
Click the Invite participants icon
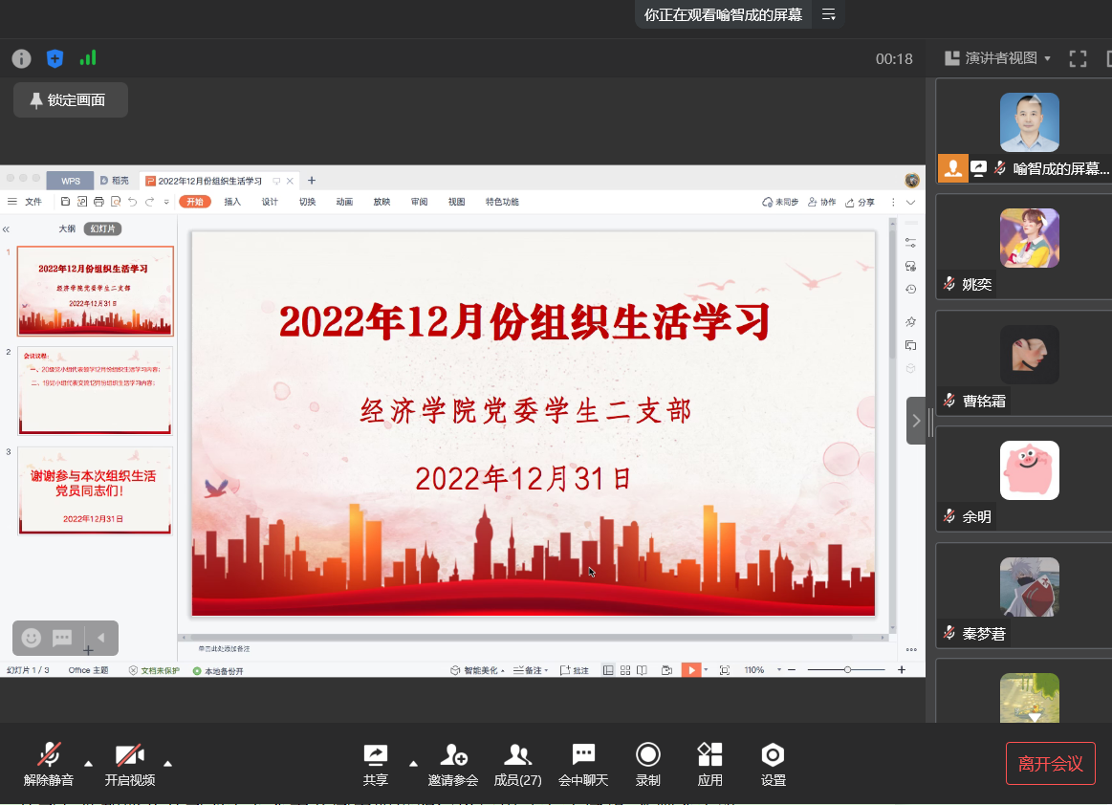(x=453, y=756)
